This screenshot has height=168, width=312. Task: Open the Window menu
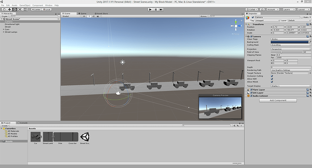click(48, 5)
